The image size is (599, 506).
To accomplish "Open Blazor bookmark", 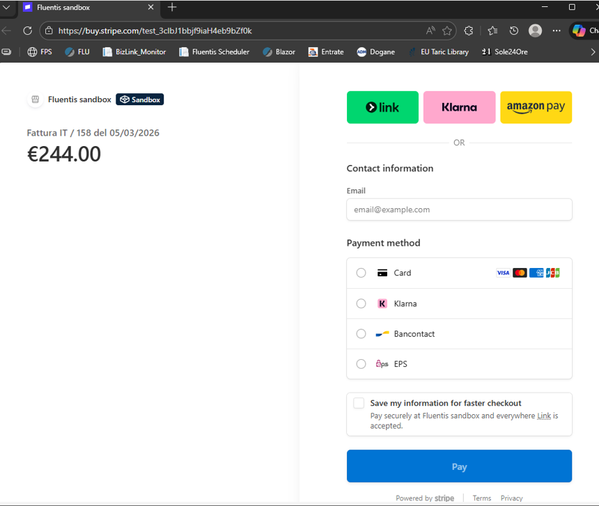I will [279, 52].
